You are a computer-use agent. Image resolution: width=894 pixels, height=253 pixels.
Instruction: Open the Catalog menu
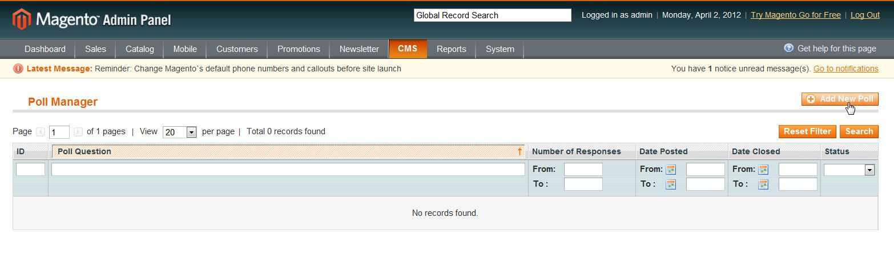(140, 49)
